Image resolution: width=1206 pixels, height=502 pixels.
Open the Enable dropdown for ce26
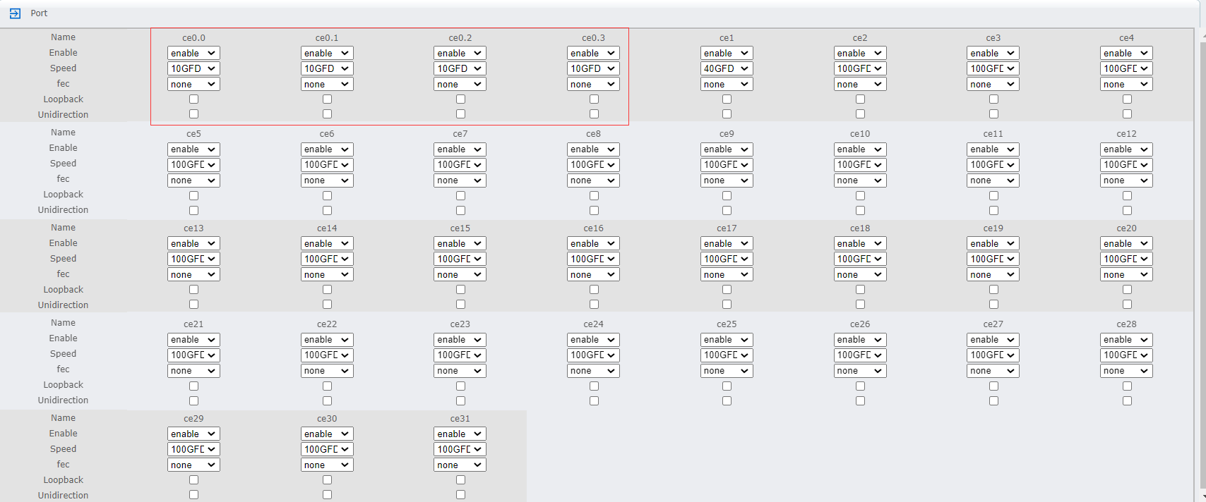pos(860,340)
